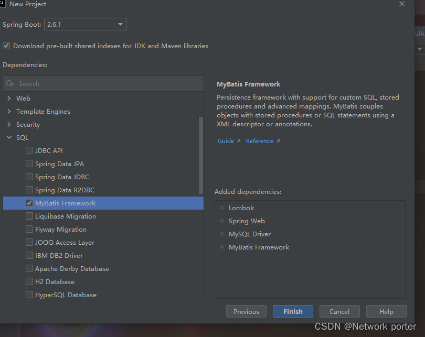
Task: Check the HyperSQL Database dependency
Action: click(29, 295)
